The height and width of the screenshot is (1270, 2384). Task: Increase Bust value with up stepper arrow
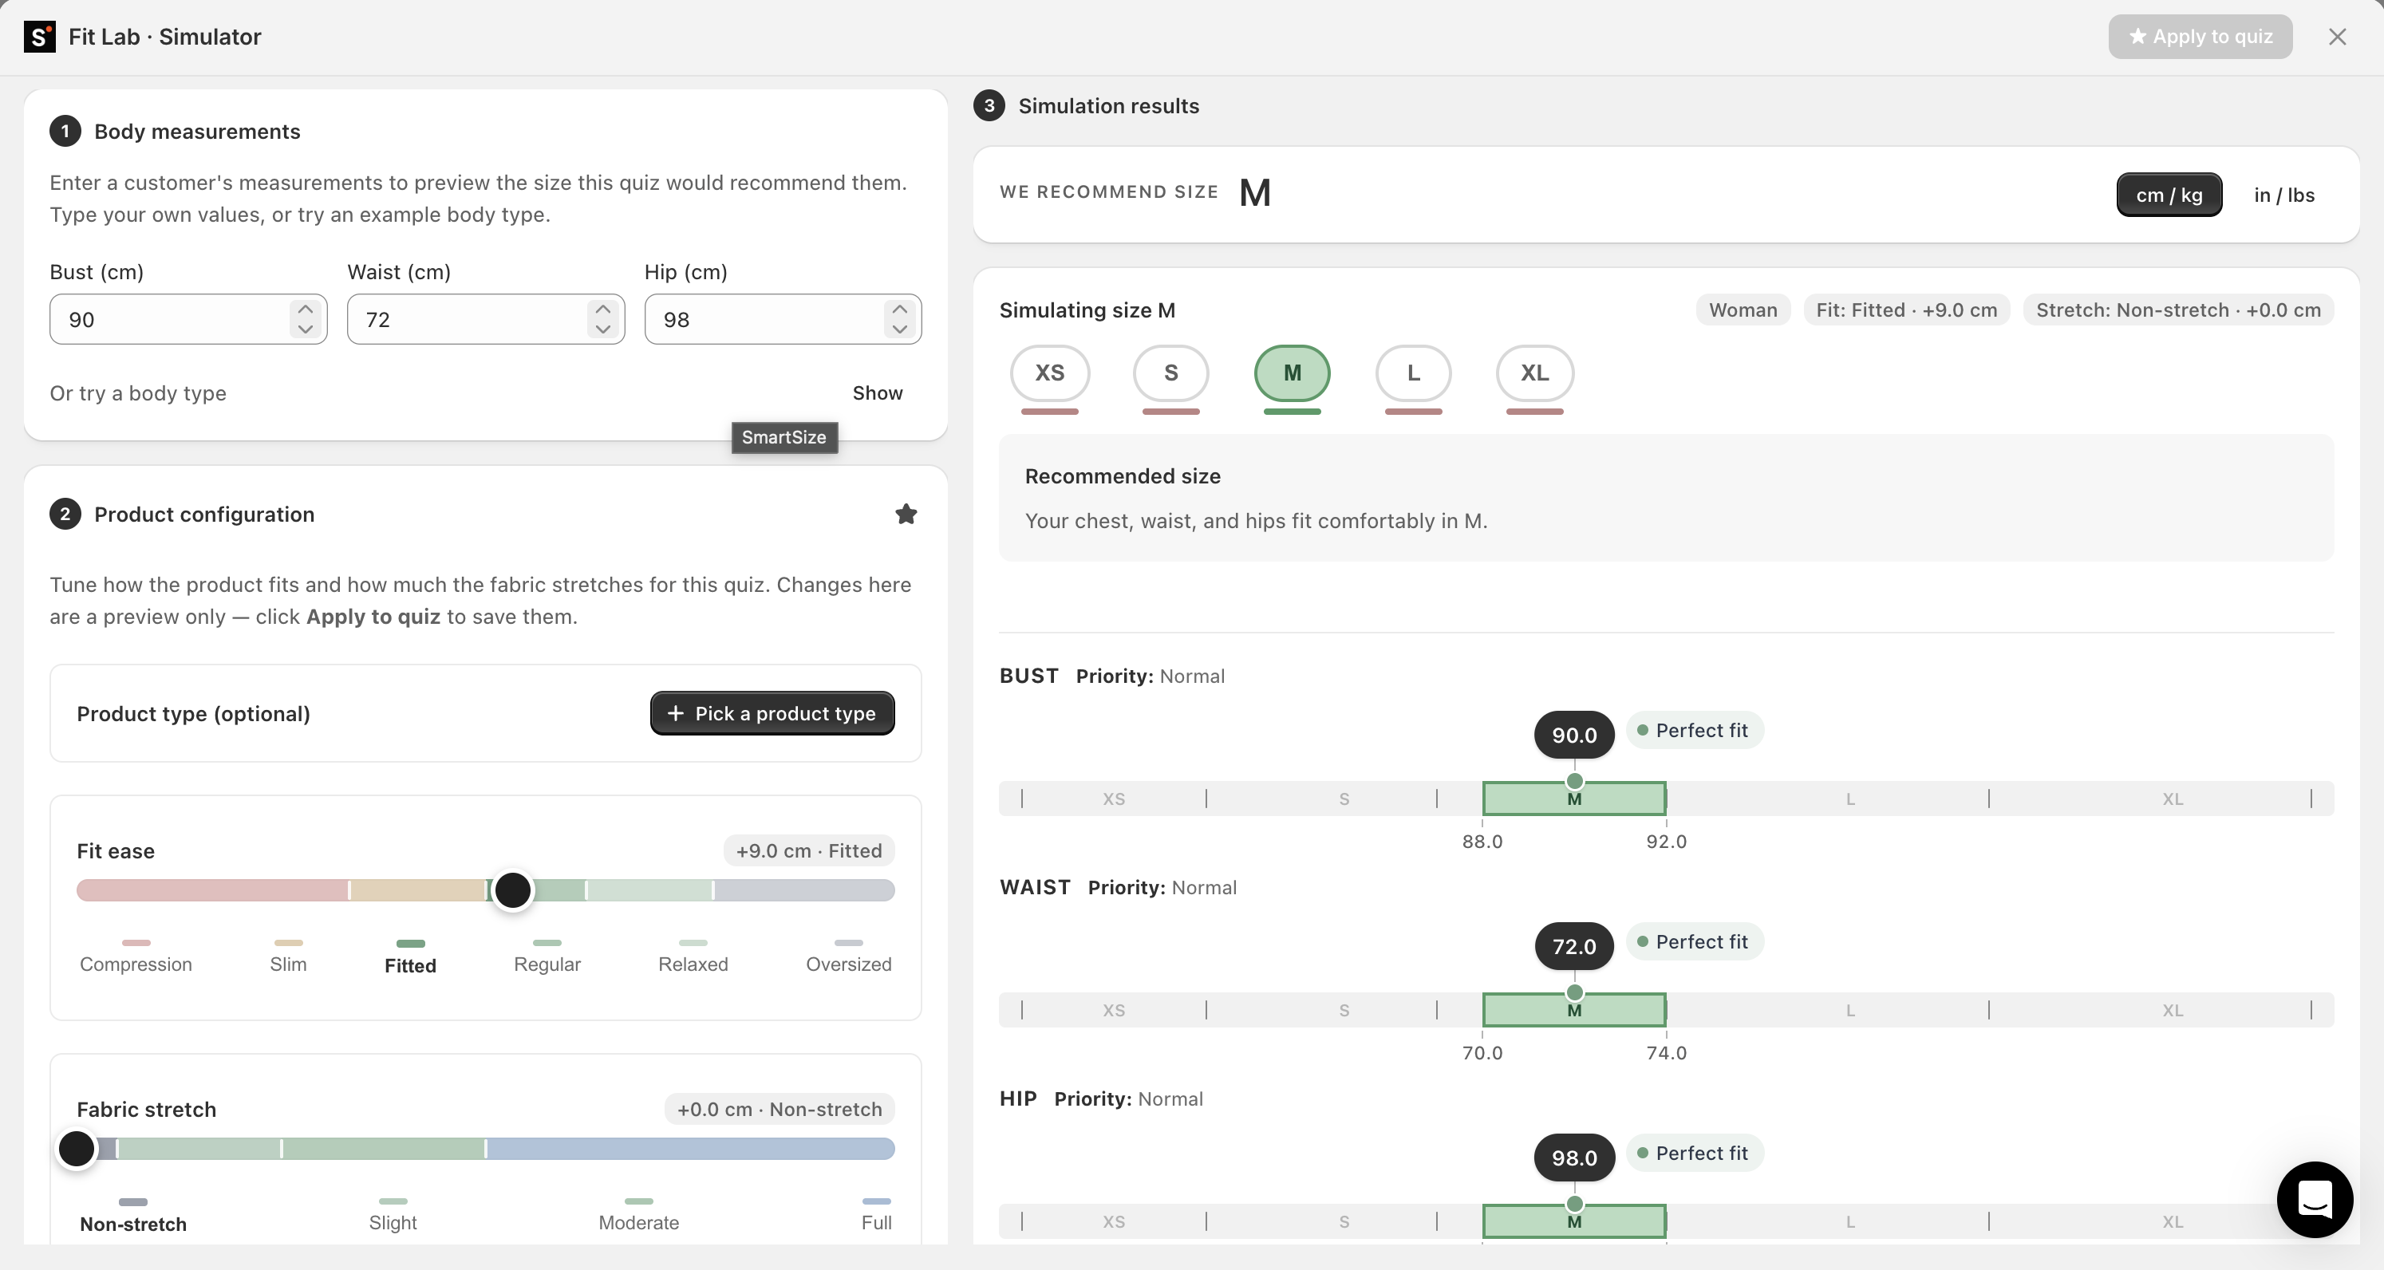[306, 310]
